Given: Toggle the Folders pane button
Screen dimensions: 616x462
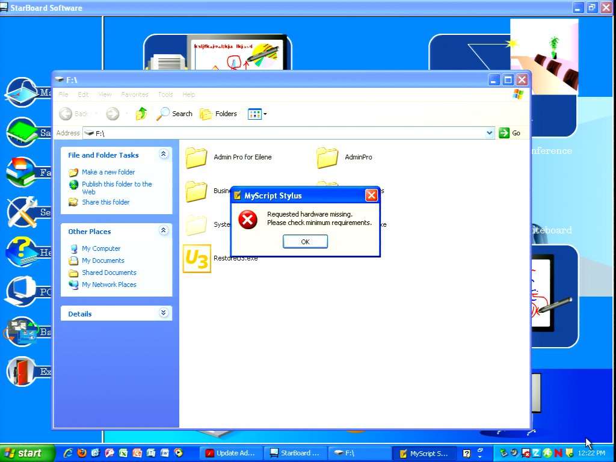Looking at the screenshot, I should [219, 114].
